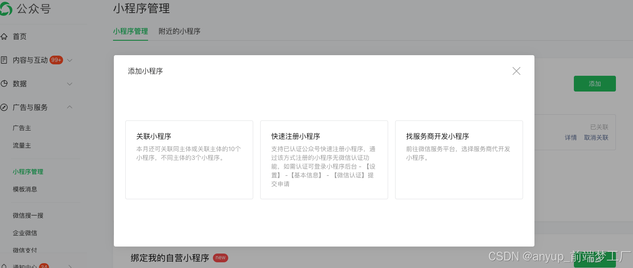Click the 广告与服务 menu label
This screenshot has width=633, height=268.
30,107
